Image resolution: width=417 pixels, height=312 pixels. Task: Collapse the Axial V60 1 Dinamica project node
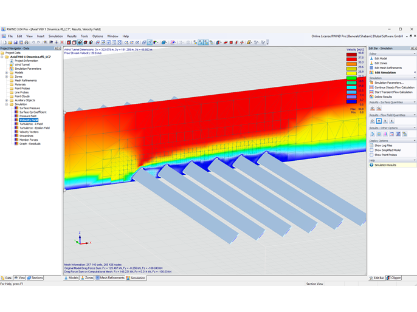(x=2, y=57)
